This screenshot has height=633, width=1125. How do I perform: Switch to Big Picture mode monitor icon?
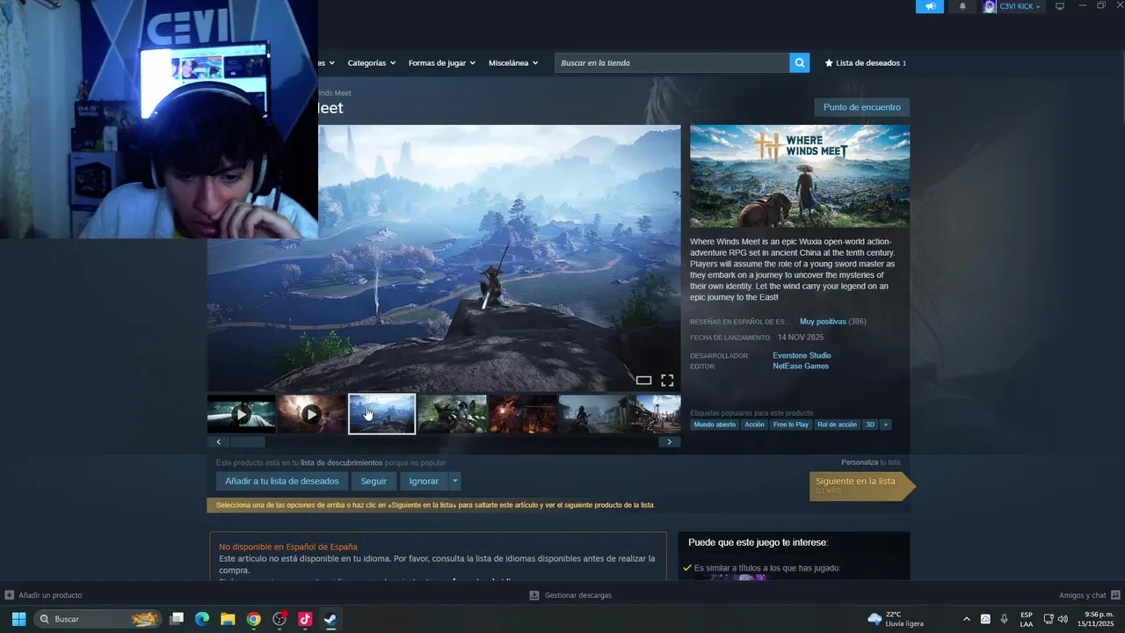tap(1060, 6)
